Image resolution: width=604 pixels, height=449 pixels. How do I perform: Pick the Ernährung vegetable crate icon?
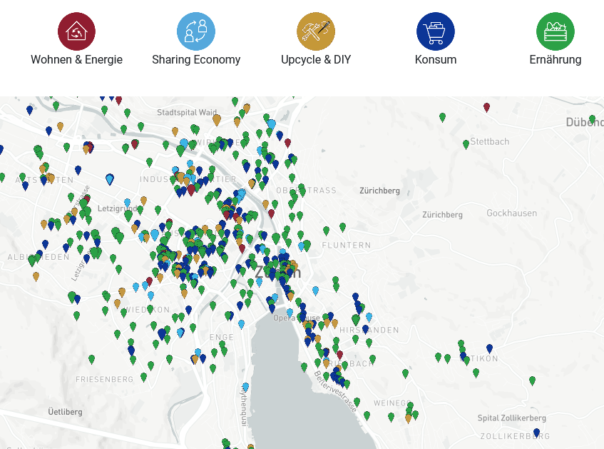pos(556,31)
